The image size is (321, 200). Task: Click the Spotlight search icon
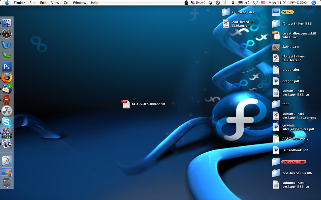(x=314, y=3)
